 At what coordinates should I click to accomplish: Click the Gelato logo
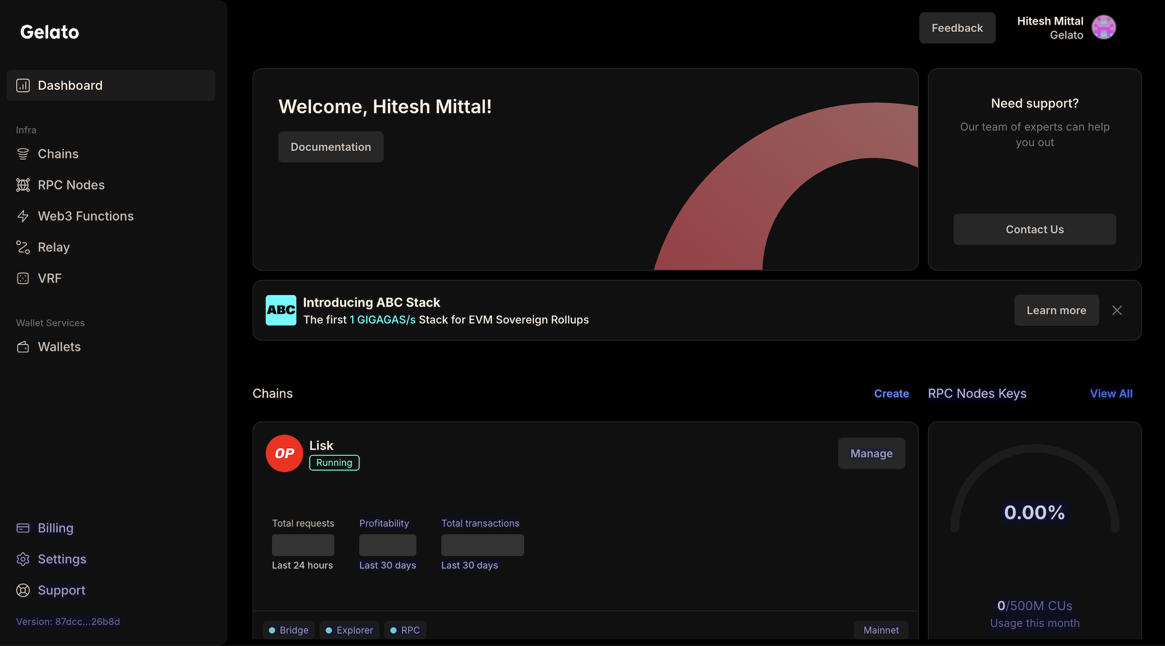(49, 32)
